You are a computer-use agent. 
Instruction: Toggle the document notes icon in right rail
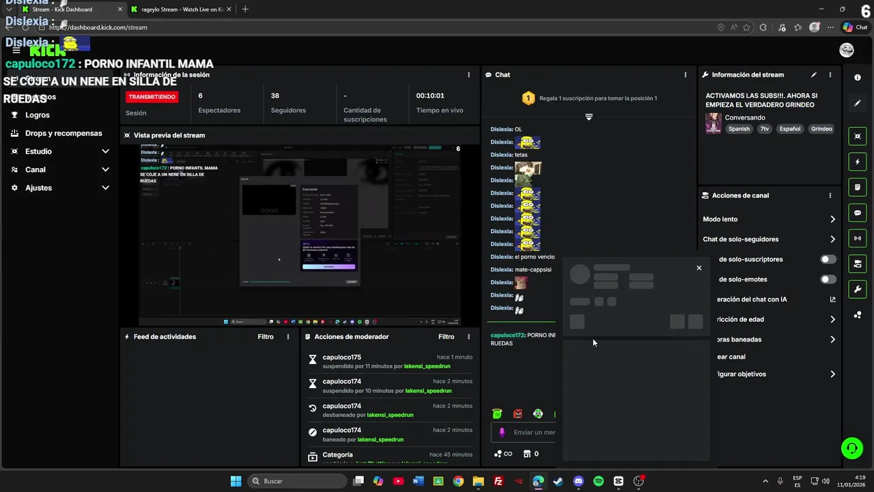[x=858, y=187]
